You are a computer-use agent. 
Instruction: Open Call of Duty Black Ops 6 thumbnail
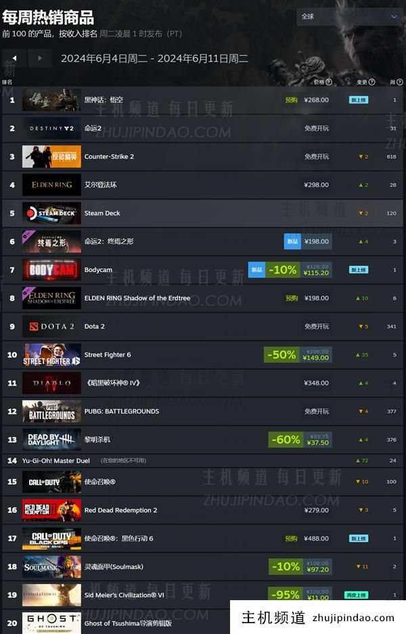pos(51,539)
